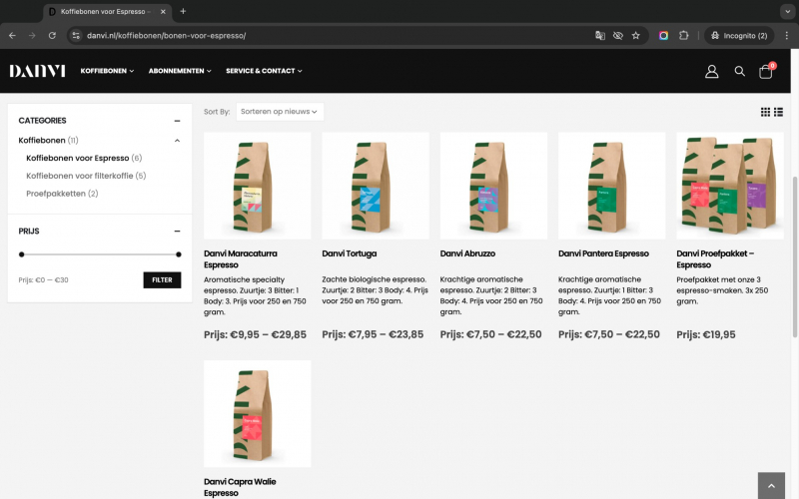This screenshot has height=499, width=799.
Task: Expand the Abonnementen navigation menu
Action: pos(180,71)
